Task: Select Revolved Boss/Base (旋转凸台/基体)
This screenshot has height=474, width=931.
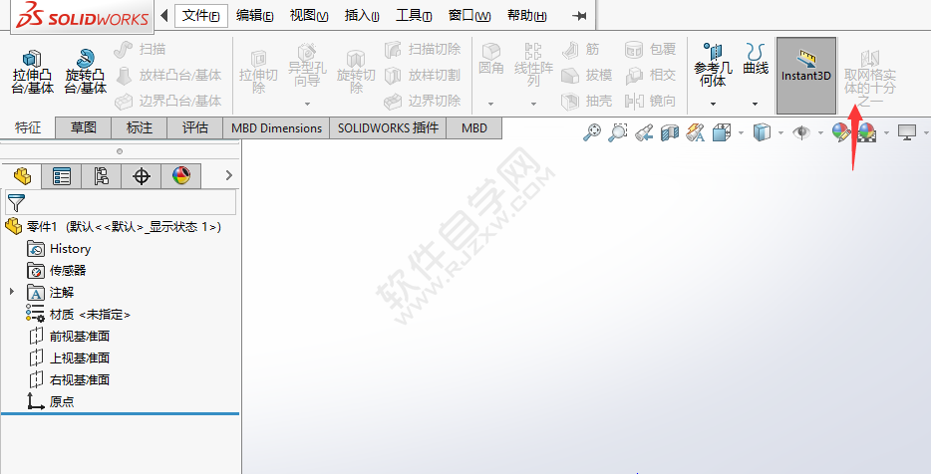Action: 86,72
